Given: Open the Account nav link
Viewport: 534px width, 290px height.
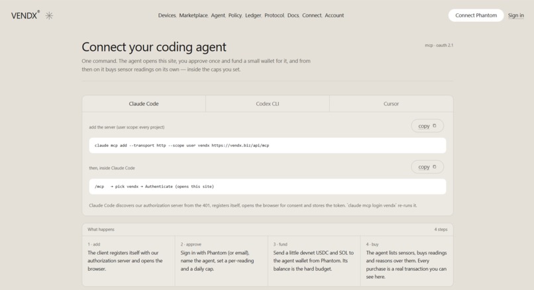Looking at the screenshot, I should point(334,15).
